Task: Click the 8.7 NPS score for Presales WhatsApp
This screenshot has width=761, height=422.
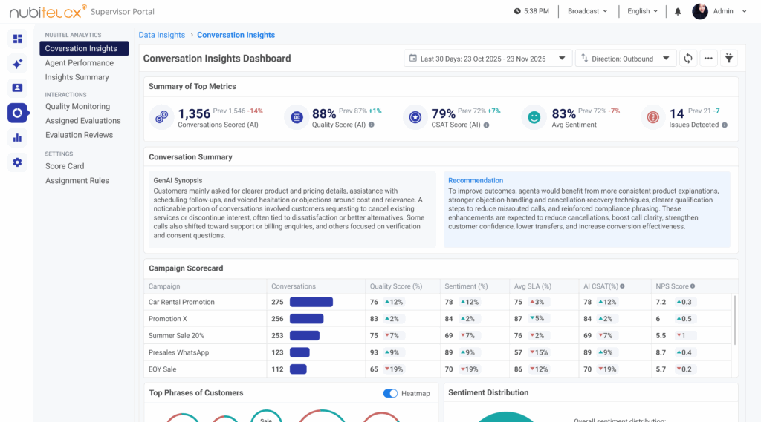Action: coord(661,353)
